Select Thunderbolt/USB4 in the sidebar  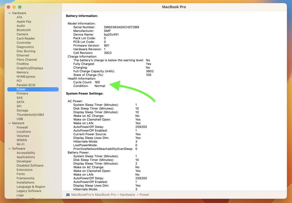(30, 115)
